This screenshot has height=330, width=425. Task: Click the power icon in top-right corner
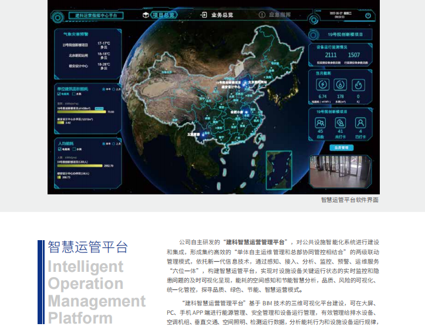click(x=368, y=15)
